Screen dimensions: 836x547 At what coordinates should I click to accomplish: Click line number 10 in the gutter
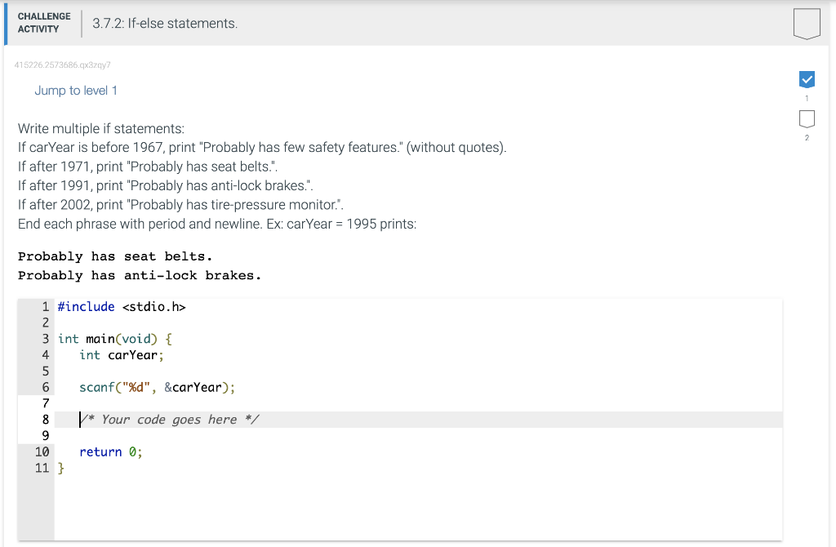pos(42,452)
